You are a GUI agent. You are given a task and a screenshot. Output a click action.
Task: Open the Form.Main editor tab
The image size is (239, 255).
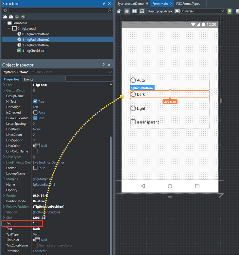(160, 4)
